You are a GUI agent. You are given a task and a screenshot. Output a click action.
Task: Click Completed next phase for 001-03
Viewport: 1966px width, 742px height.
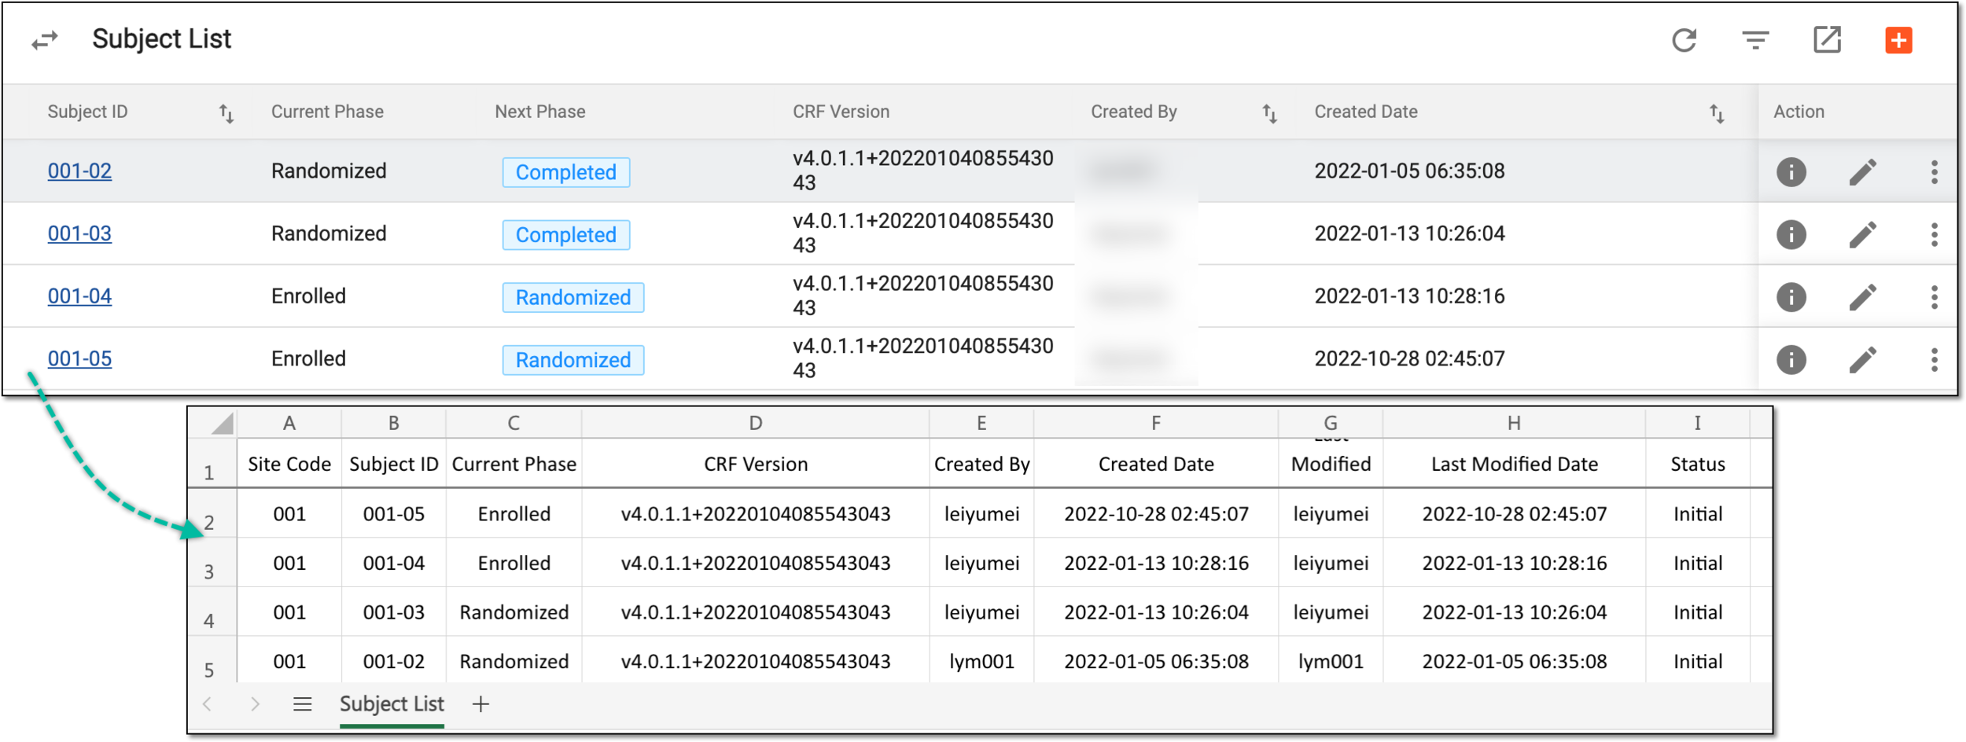pyautogui.click(x=565, y=235)
